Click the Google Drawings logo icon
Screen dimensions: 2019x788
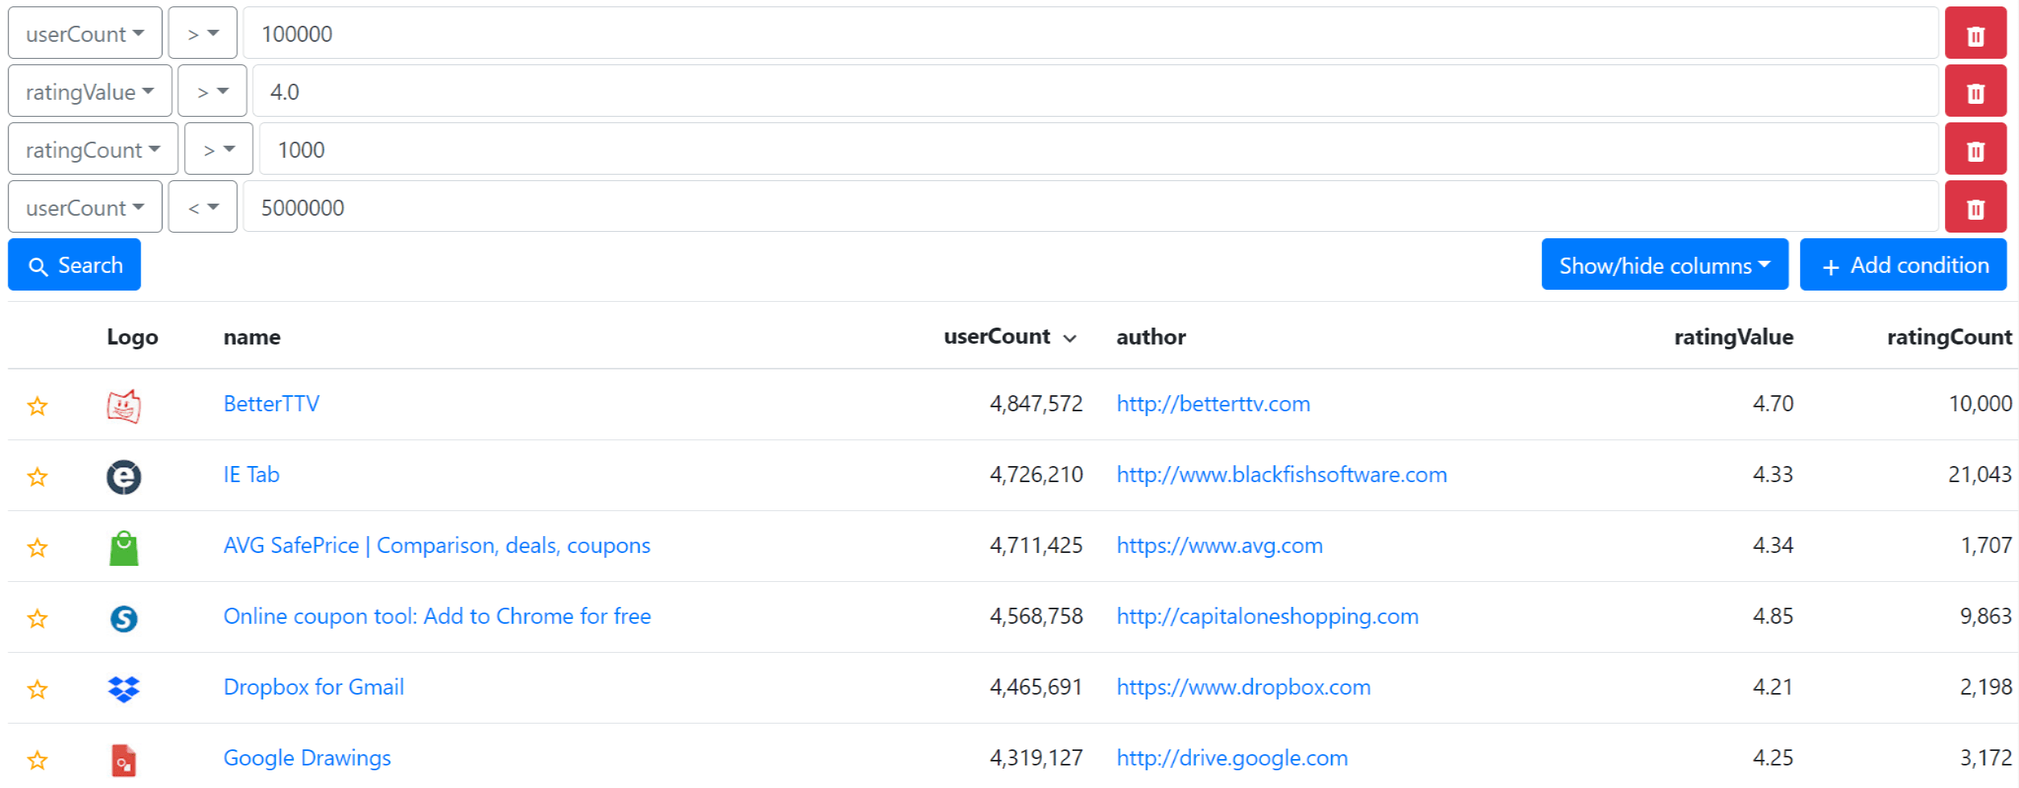click(x=124, y=760)
